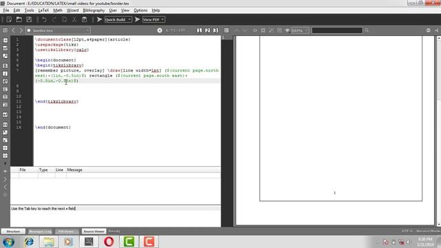Image resolution: width=441 pixels, height=248 pixels.
Task: Open the View PDF command dropdown
Action: [x=154, y=19]
